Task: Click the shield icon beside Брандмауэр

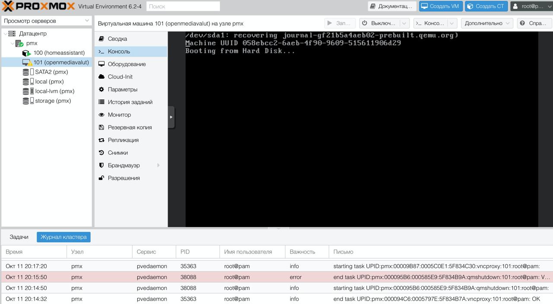Action: [102, 165]
